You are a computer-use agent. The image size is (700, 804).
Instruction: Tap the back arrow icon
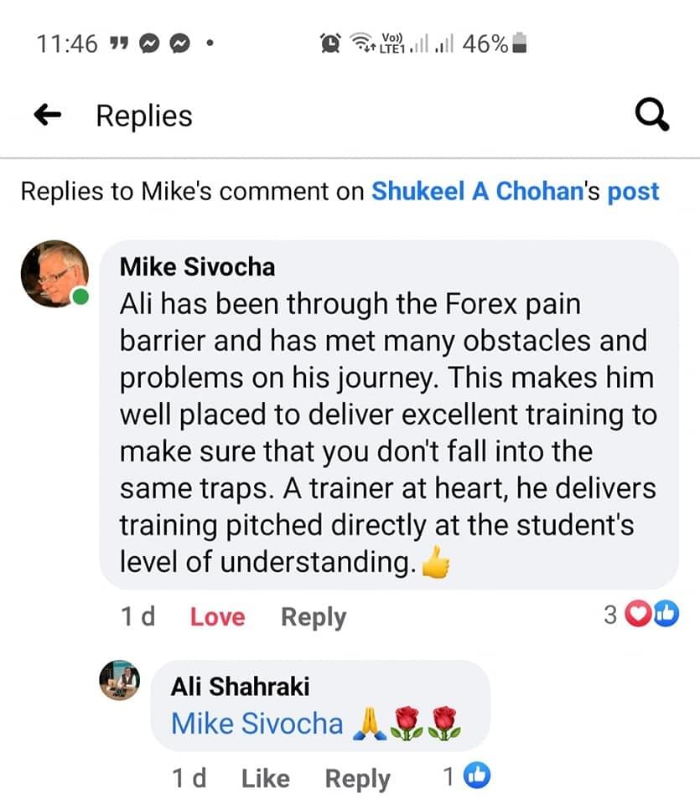pyautogui.click(x=48, y=115)
